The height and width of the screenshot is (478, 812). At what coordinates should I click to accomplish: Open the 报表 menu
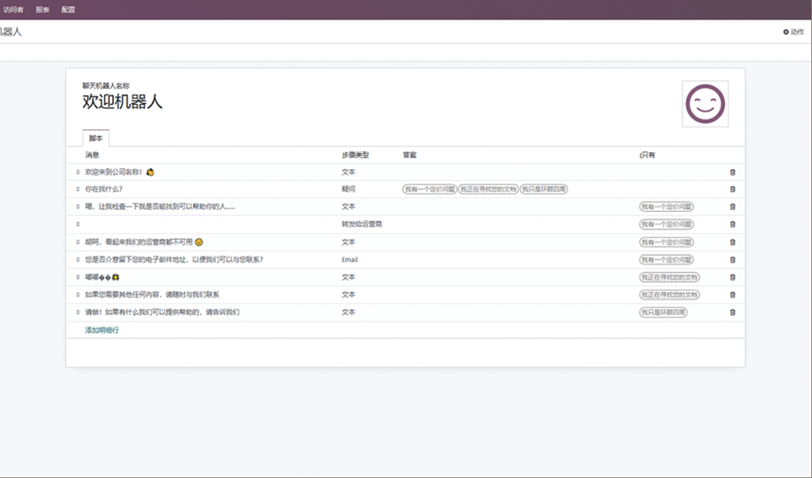coord(42,10)
